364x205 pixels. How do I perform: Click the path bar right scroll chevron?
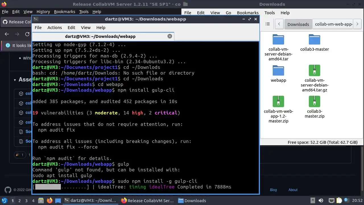[x=357, y=24]
